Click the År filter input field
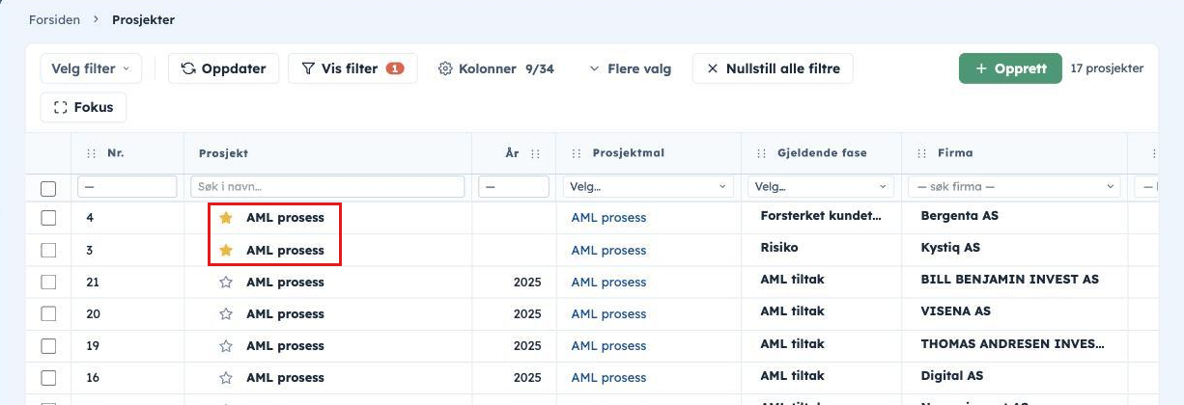 point(514,186)
